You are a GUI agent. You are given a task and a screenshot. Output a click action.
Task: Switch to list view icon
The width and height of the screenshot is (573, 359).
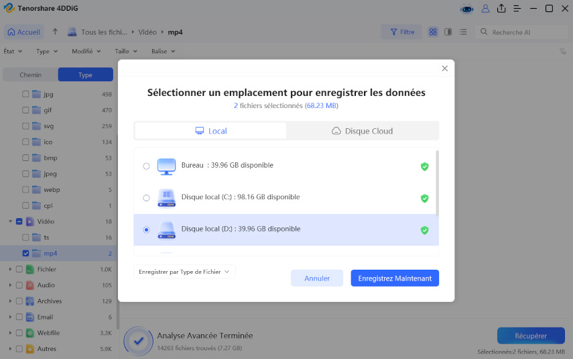[x=463, y=32]
